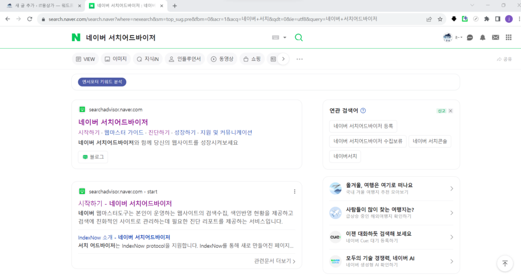The image size is (521, 279).
Task: Go forward with the browser forward arrow
Action: pyautogui.click(x=19, y=19)
